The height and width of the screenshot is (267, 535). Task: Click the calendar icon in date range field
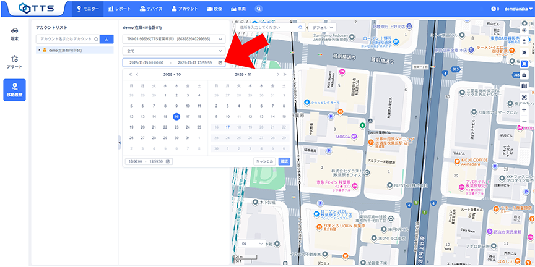point(220,62)
